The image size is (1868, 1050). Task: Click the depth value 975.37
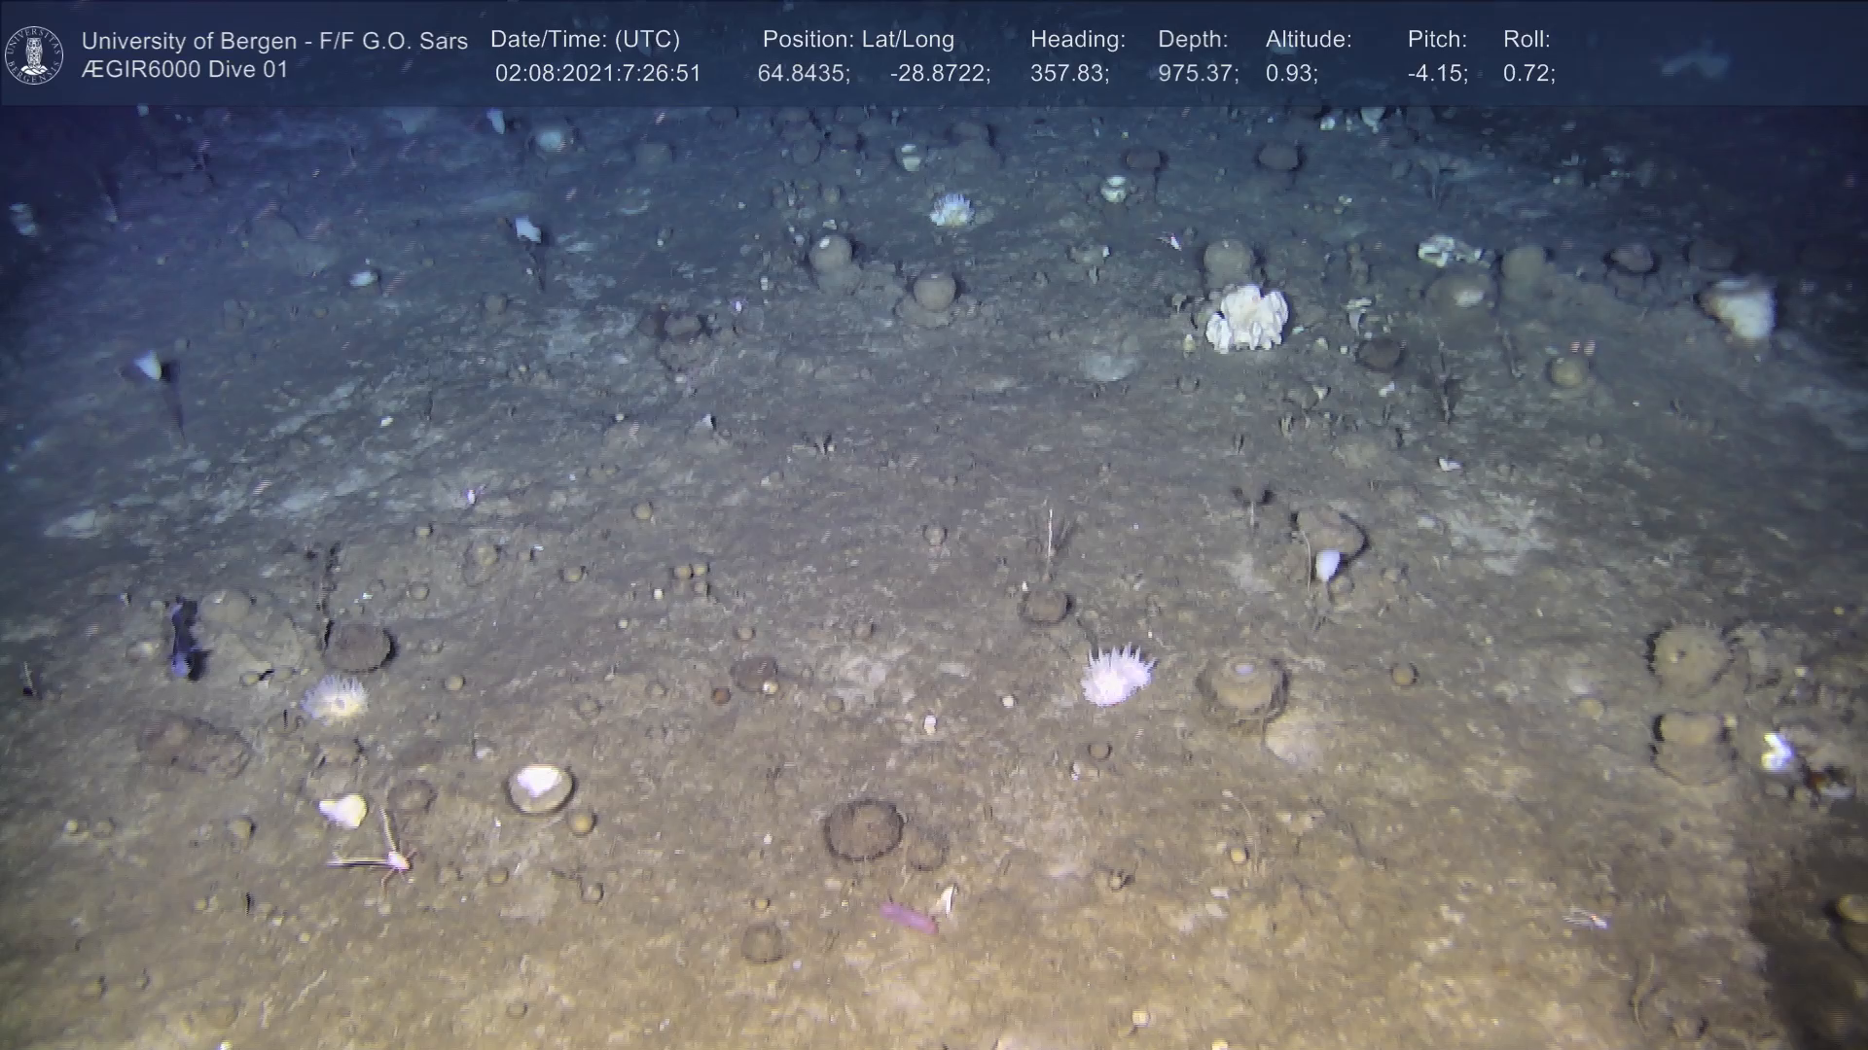coord(1197,74)
